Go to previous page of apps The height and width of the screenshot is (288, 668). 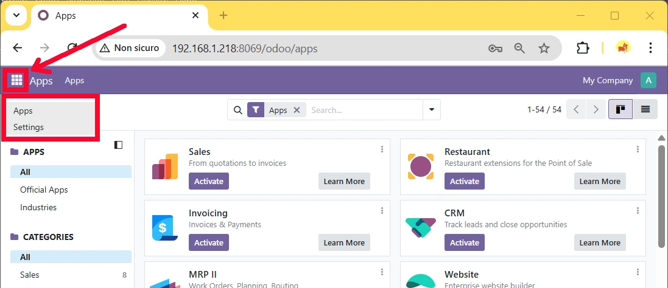(x=577, y=109)
